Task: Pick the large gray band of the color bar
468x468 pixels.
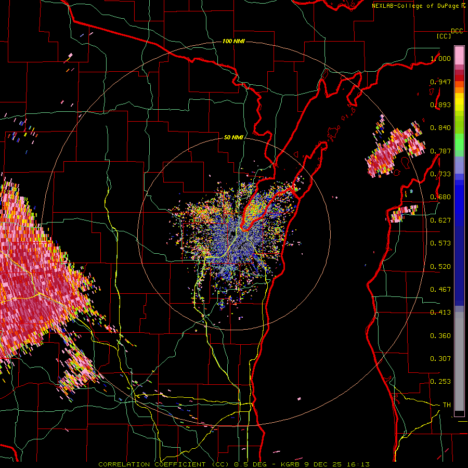Action: pos(459,361)
